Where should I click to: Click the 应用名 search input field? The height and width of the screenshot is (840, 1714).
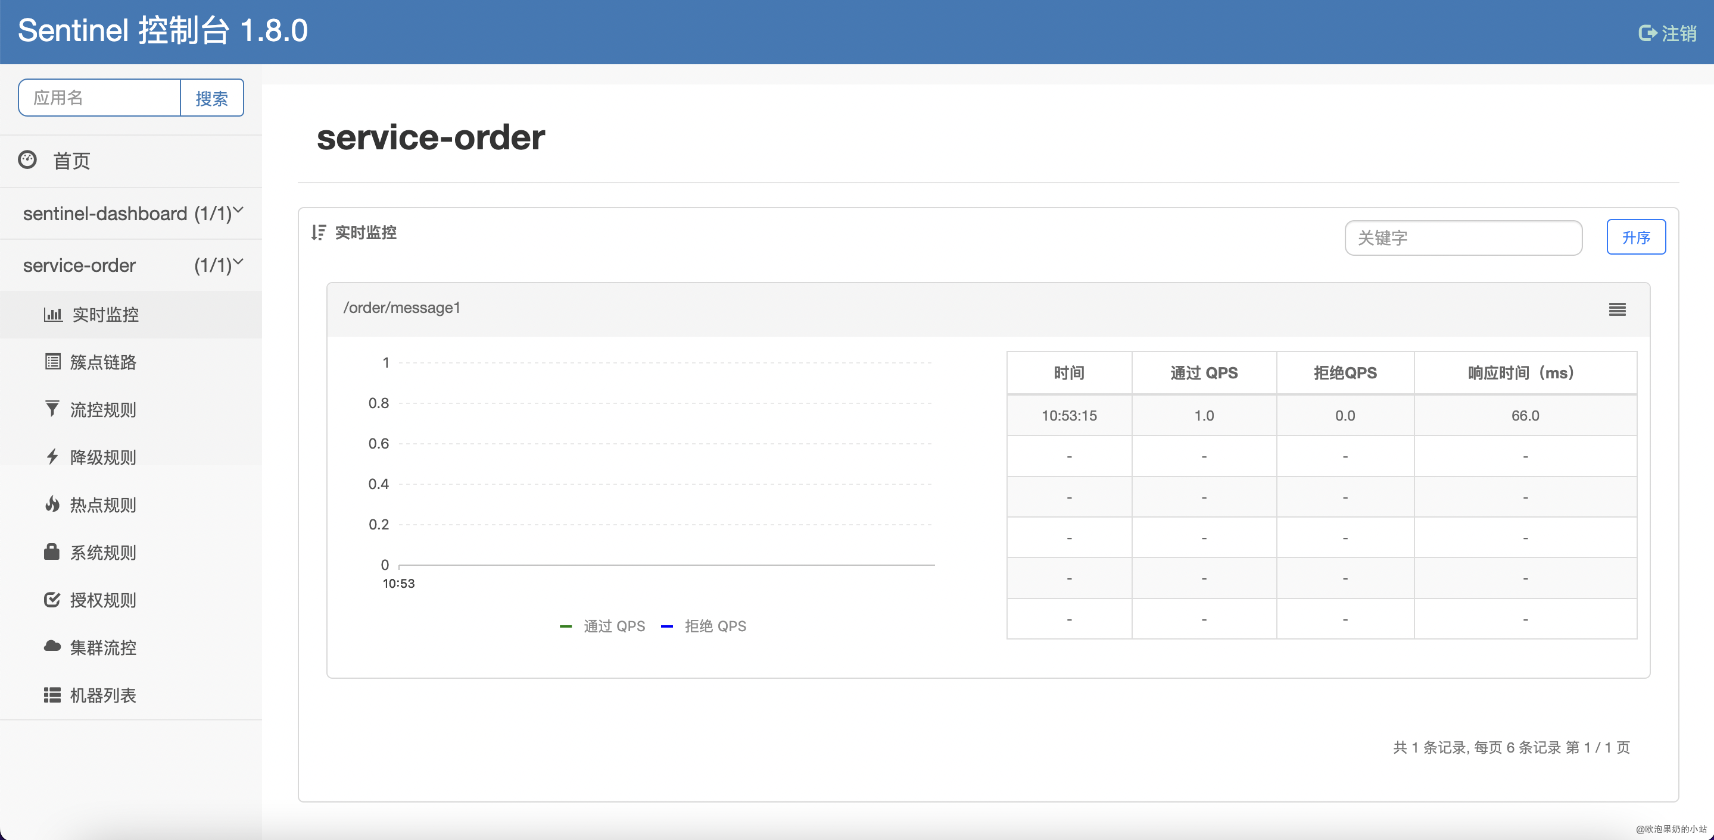(100, 98)
